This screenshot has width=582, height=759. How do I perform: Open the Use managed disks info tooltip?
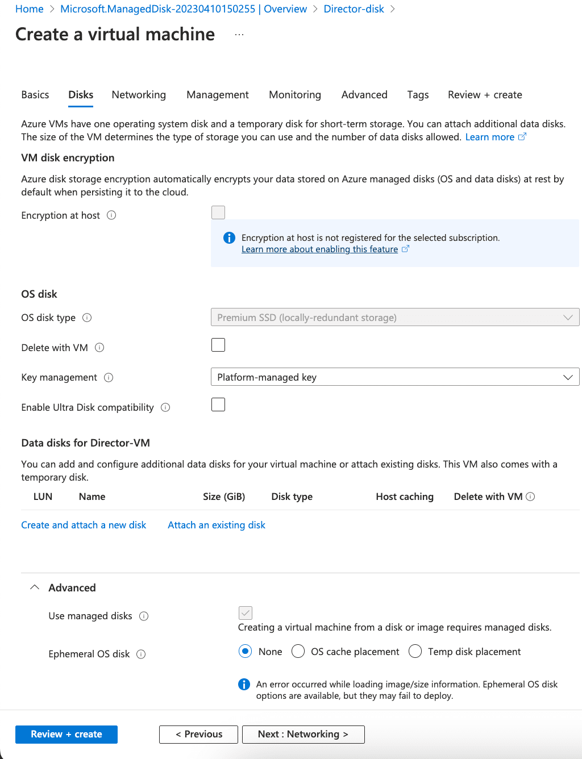point(144,616)
